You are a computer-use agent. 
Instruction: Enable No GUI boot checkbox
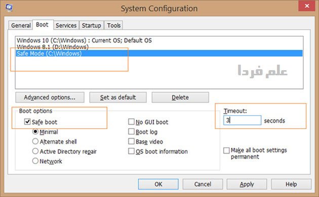click(x=131, y=122)
